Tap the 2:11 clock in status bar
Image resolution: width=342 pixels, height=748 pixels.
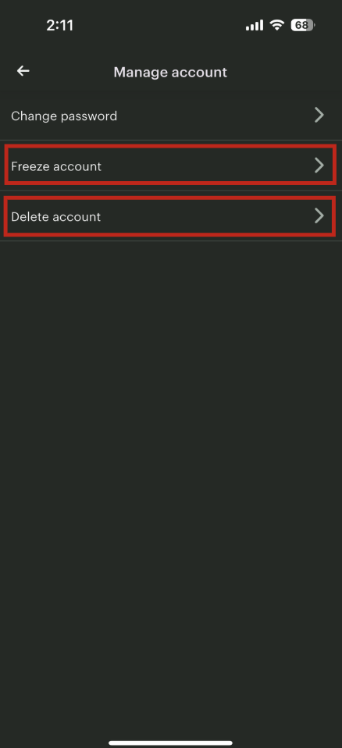60,25
